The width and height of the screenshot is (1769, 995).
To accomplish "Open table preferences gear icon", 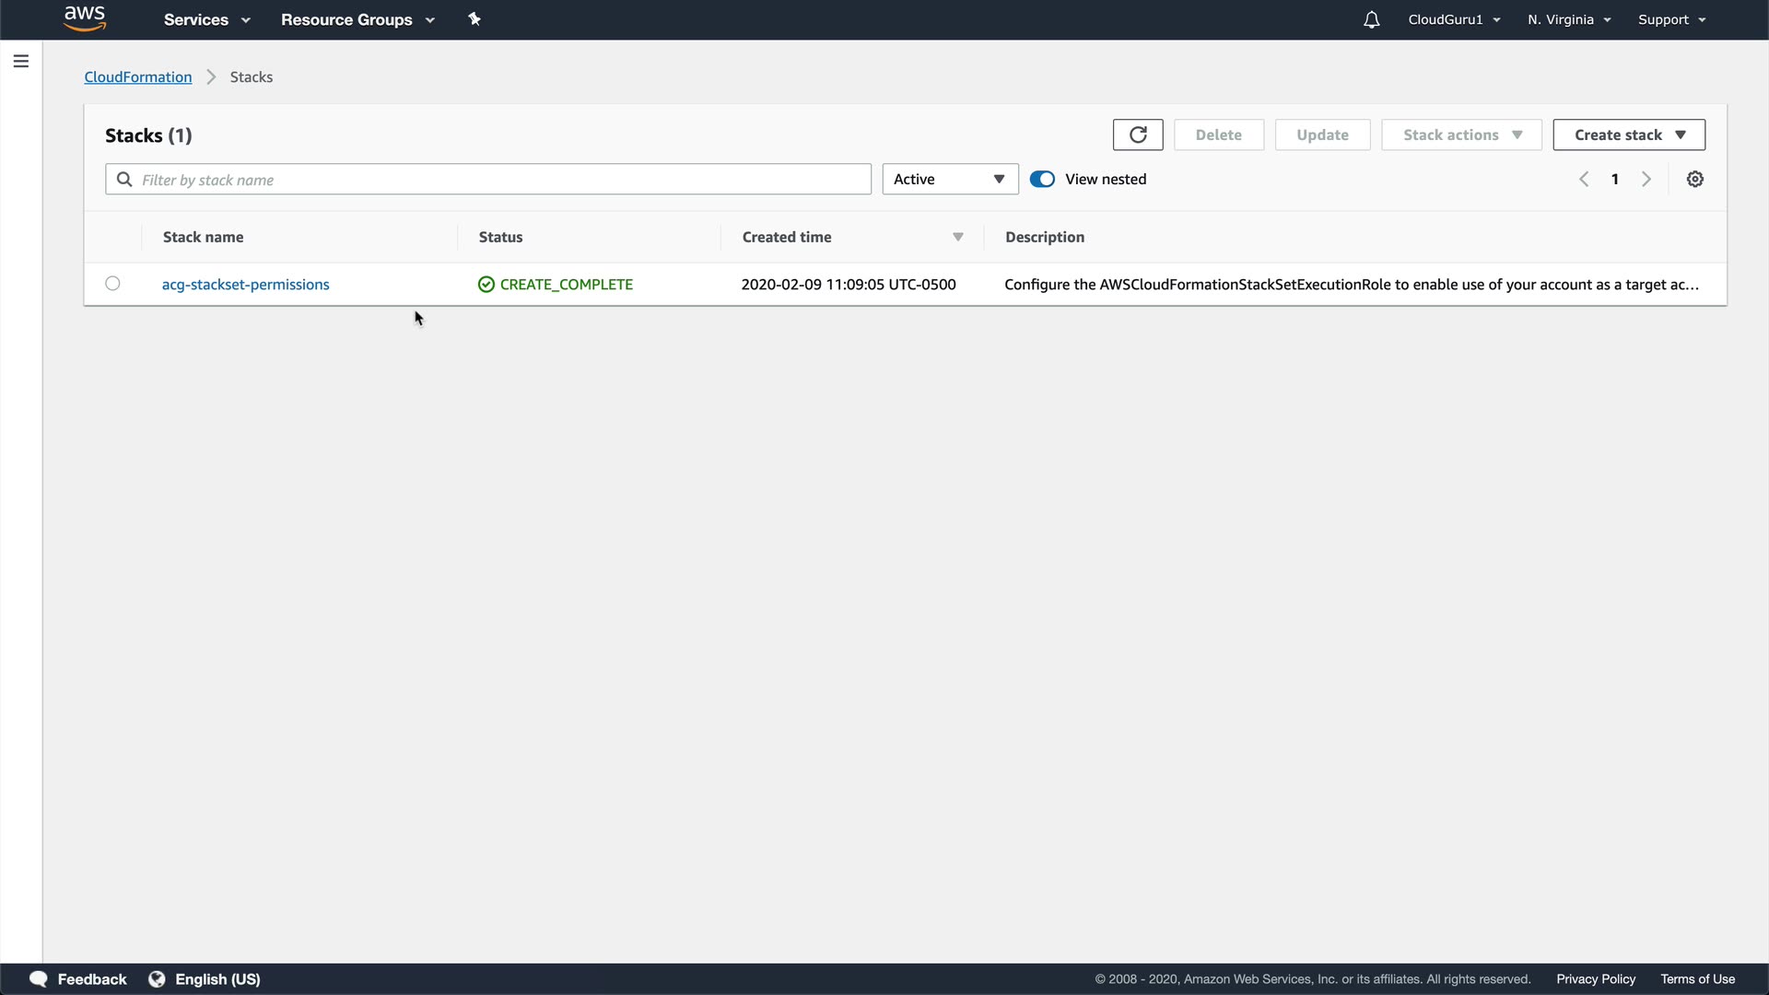I will pos(1694,180).
